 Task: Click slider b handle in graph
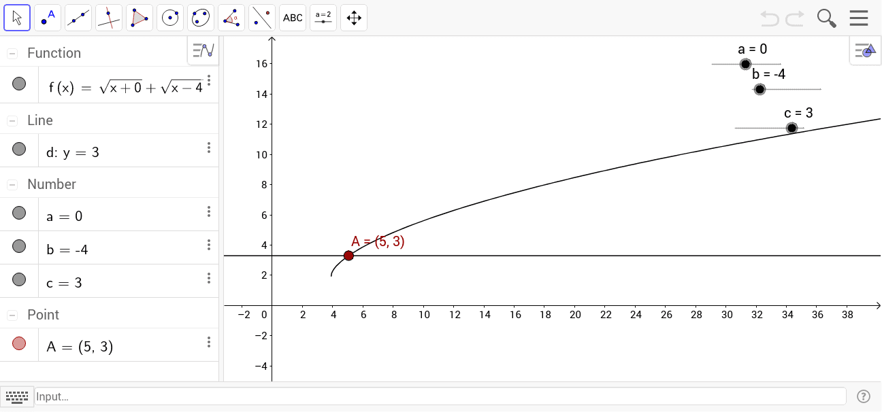(759, 89)
